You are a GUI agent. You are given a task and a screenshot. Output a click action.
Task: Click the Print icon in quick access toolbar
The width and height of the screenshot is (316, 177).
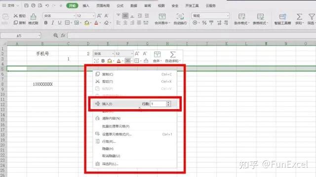click(33, 5)
